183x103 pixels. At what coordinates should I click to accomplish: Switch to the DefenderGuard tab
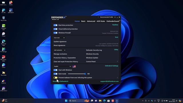(113, 21)
